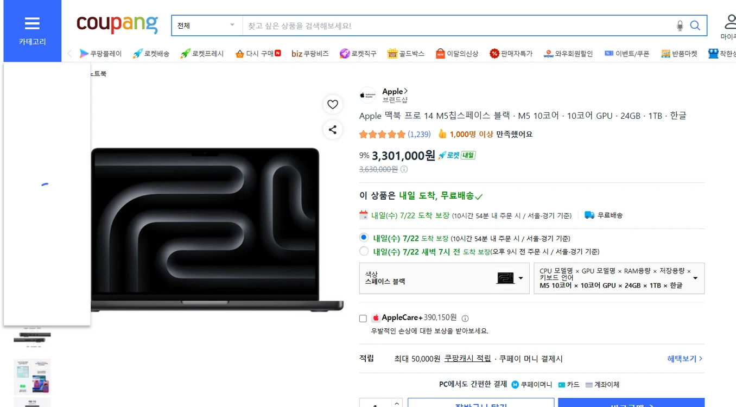Add product to wishlist with heart icon

pyautogui.click(x=333, y=104)
